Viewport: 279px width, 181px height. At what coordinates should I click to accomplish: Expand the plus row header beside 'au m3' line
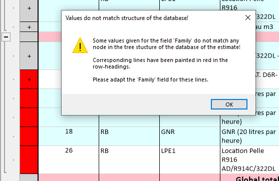29,27
